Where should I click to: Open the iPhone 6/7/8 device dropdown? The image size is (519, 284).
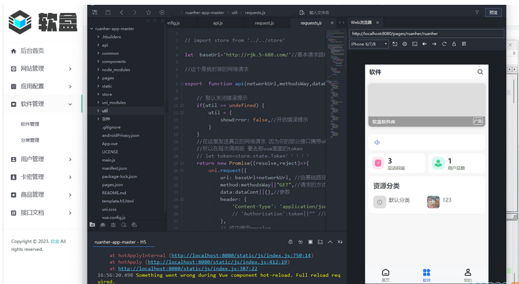point(369,44)
